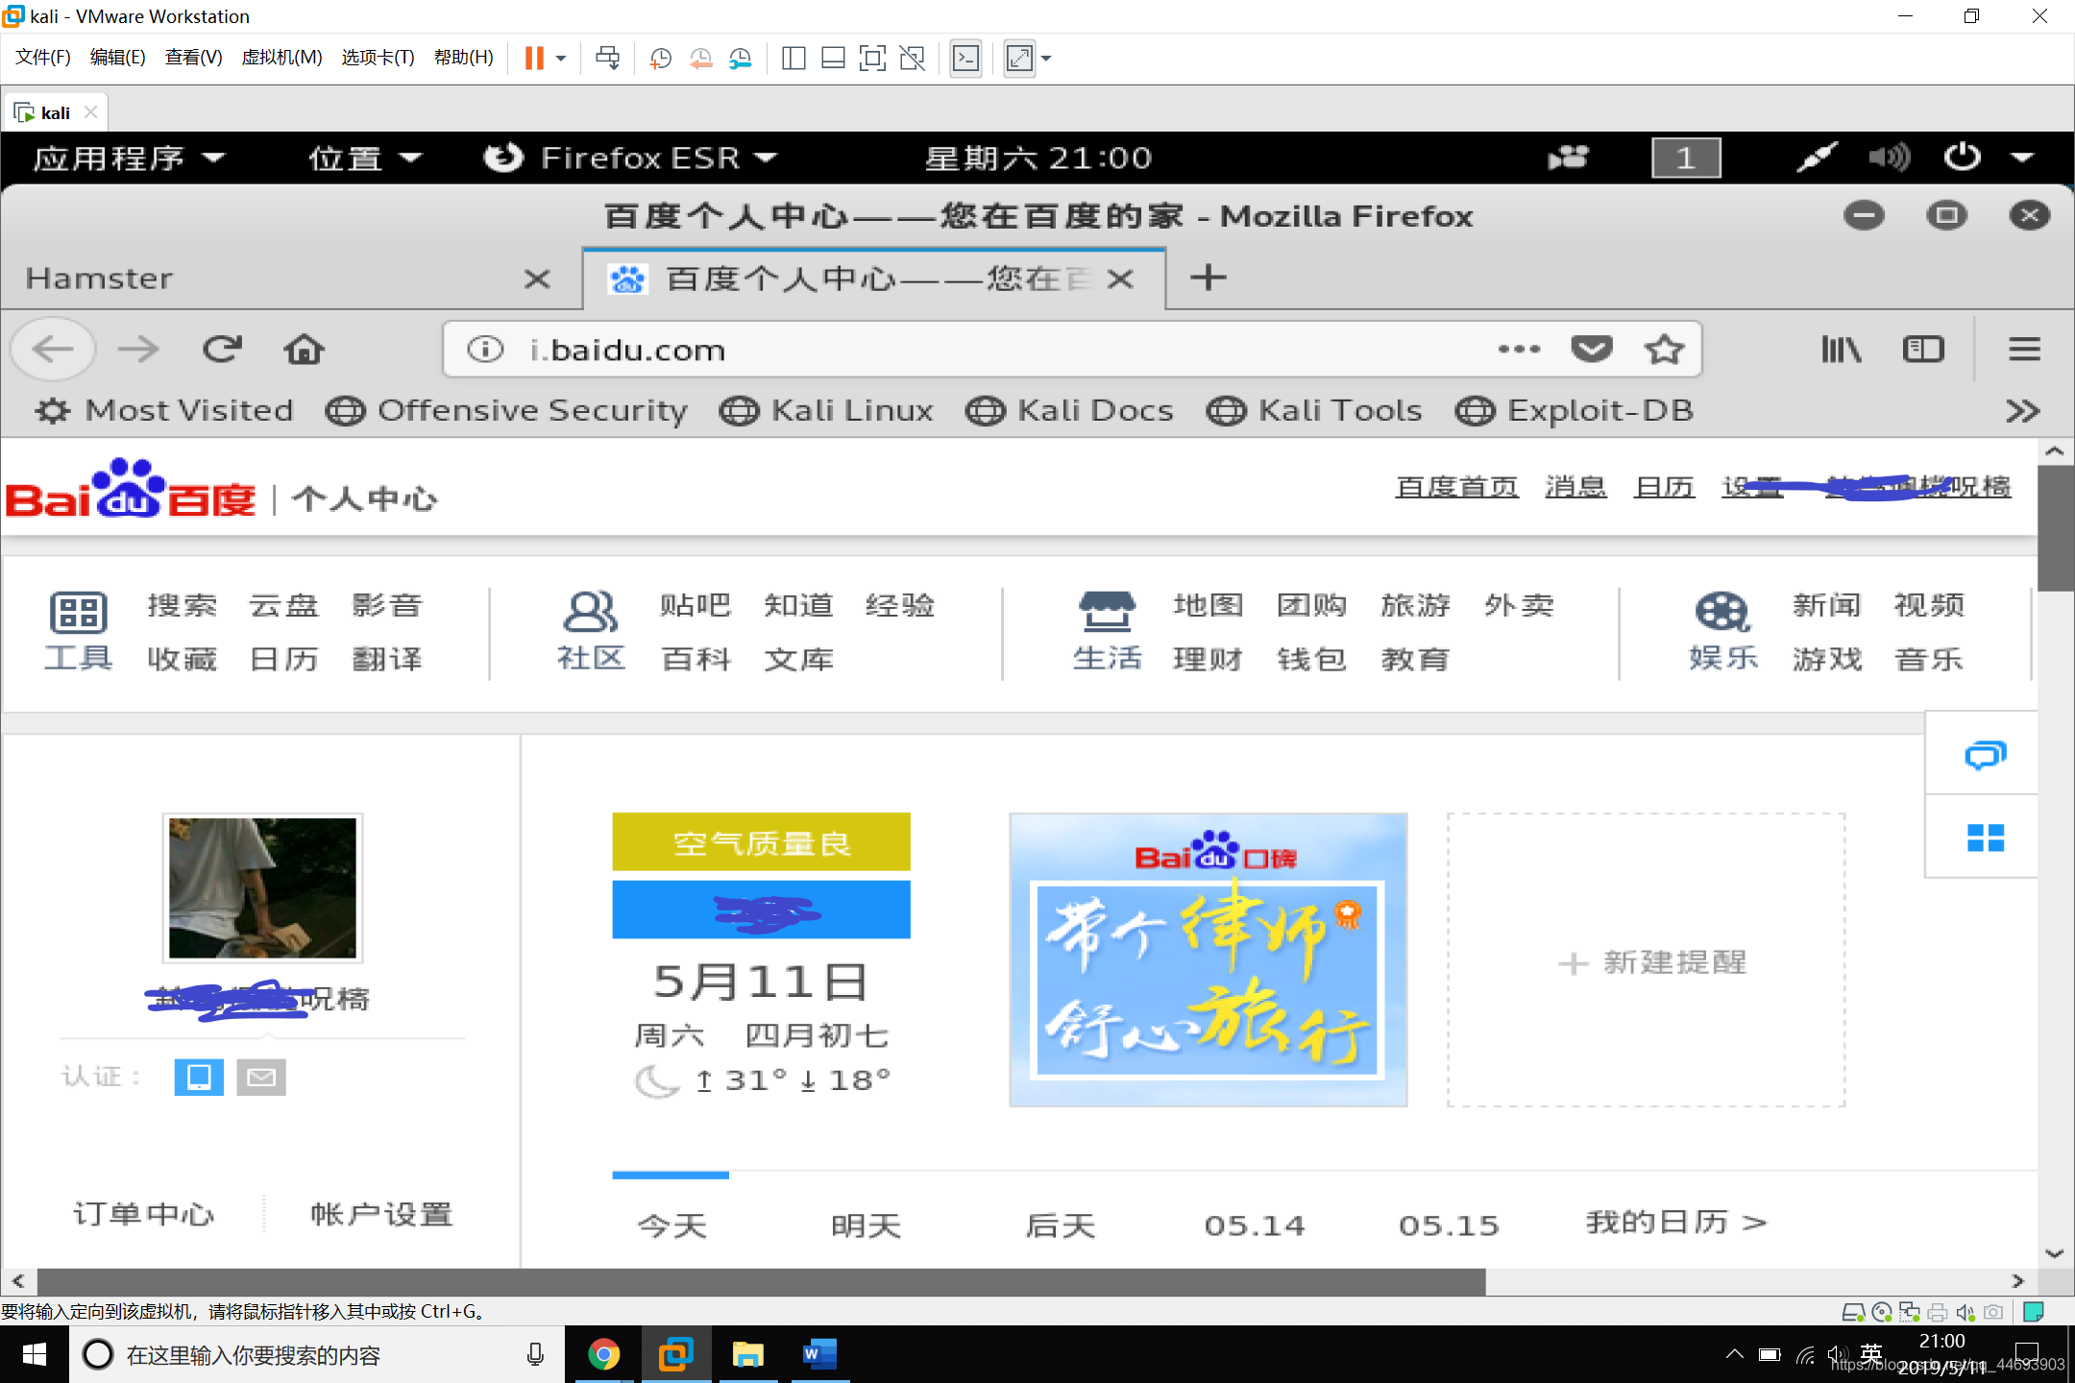This screenshot has width=2075, height=1383.
Task: Open the Firefox ESR application menu dropdown
Action: point(630,158)
